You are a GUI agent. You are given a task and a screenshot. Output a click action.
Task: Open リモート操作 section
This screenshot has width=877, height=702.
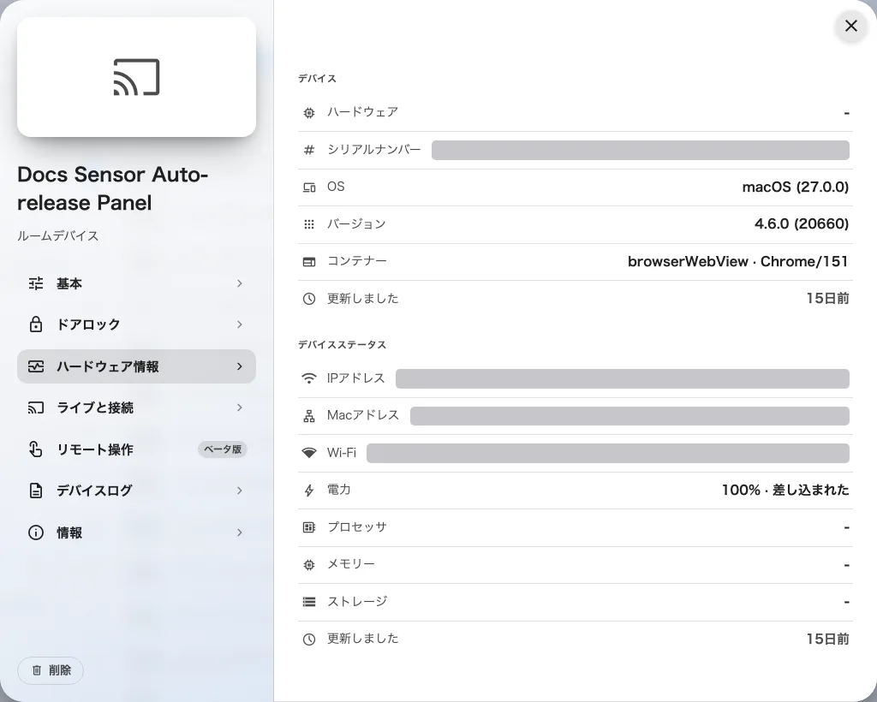pyautogui.click(x=136, y=449)
